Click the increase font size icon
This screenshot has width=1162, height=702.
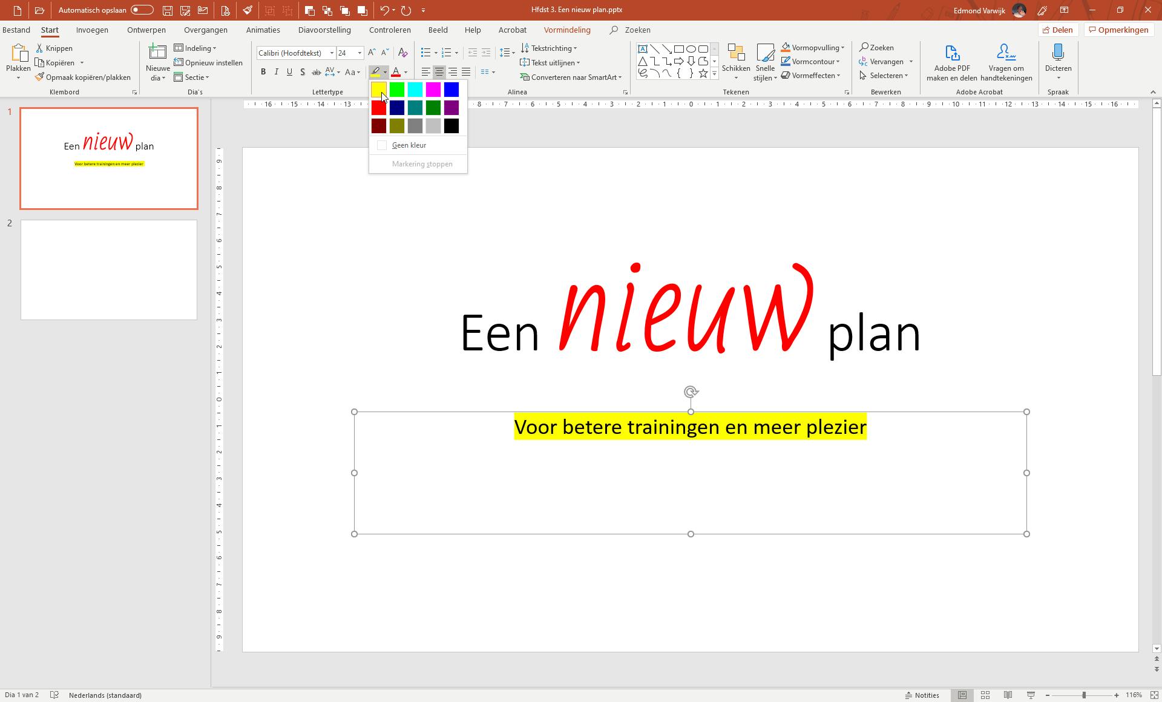[x=372, y=53]
